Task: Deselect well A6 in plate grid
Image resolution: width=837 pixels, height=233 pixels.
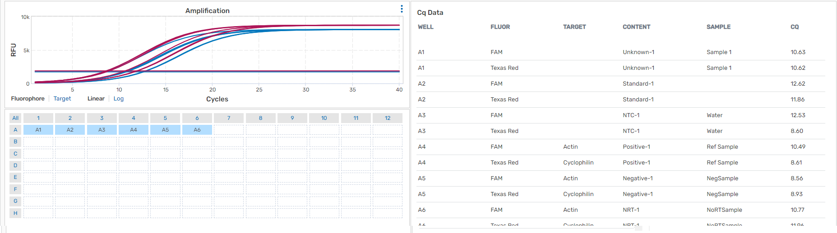Action: point(197,130)
